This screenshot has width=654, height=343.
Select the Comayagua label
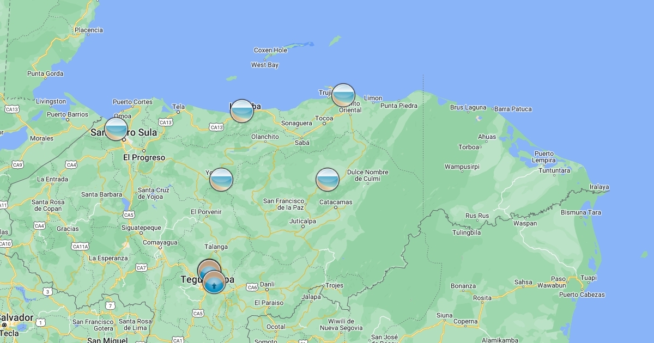(160, 242)
